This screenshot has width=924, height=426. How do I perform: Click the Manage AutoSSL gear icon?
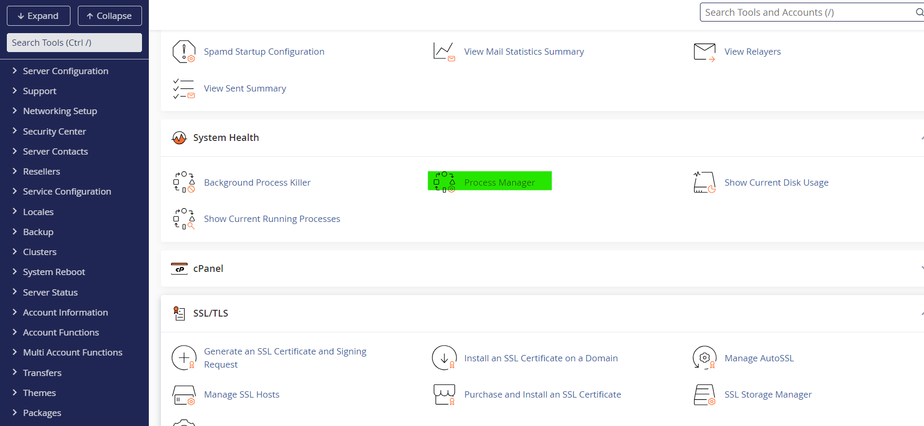click(704, 358)
